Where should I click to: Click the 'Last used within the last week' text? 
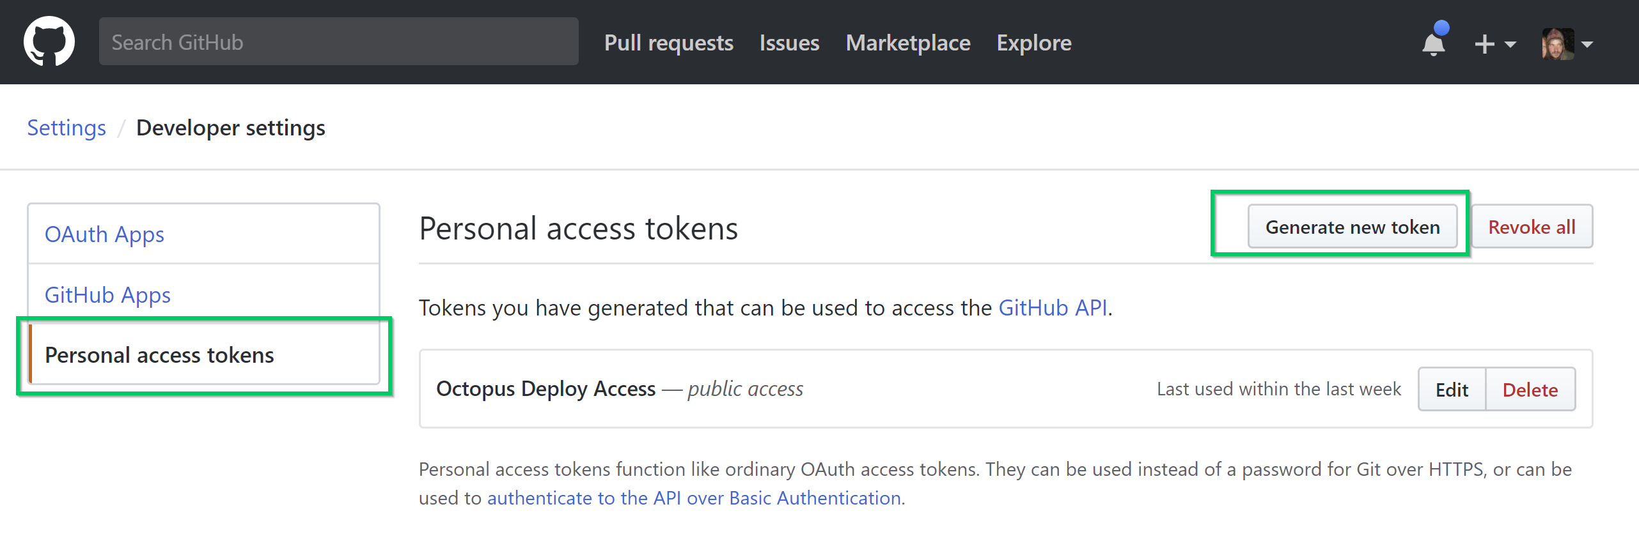click(1279, 389)
